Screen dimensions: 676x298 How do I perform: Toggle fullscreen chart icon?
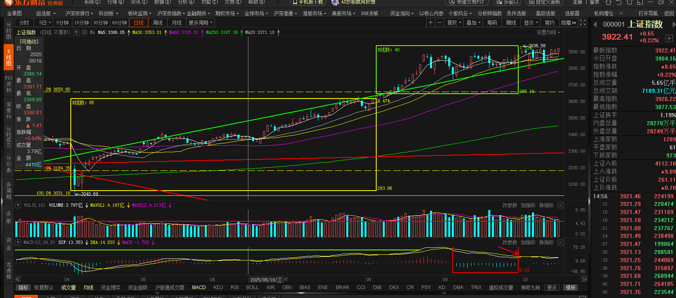pyautogui.click(x=583, y=23)
